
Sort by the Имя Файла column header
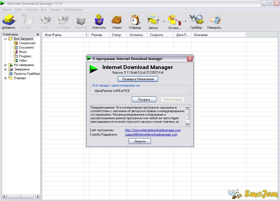63,35
